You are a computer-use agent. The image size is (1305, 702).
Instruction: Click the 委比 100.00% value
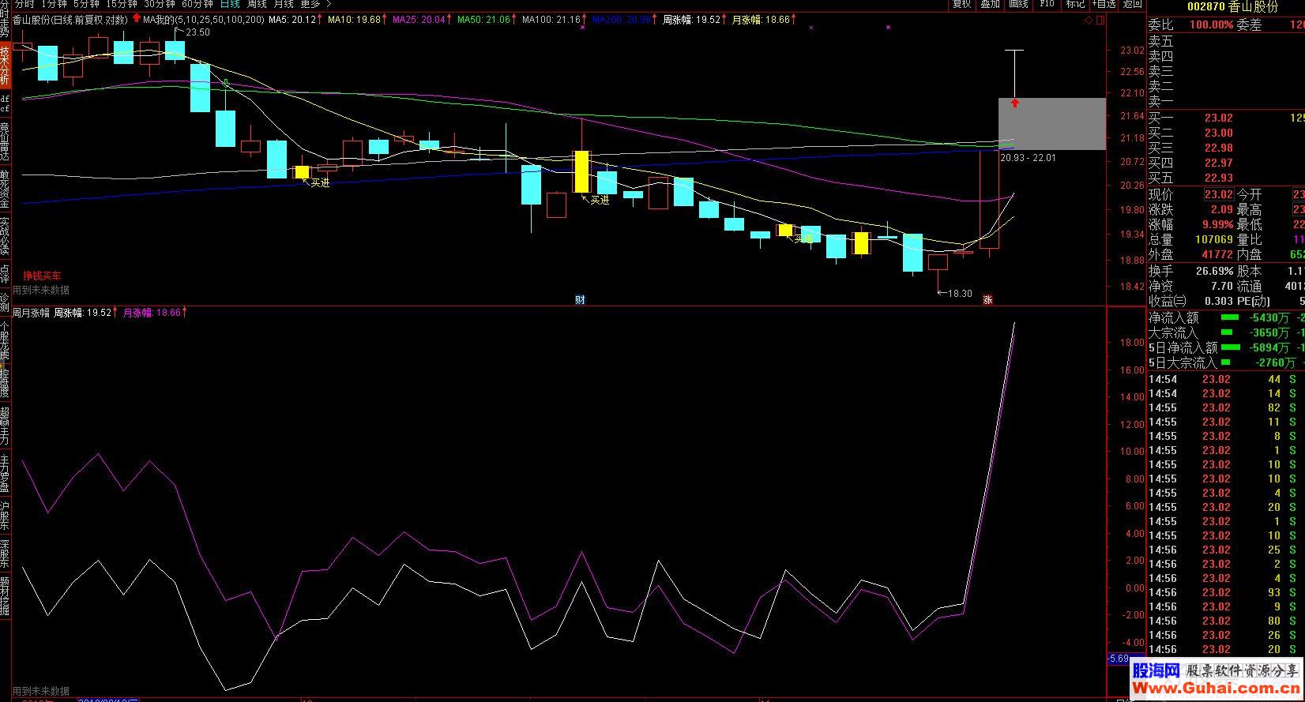[x=1211, y=25]
